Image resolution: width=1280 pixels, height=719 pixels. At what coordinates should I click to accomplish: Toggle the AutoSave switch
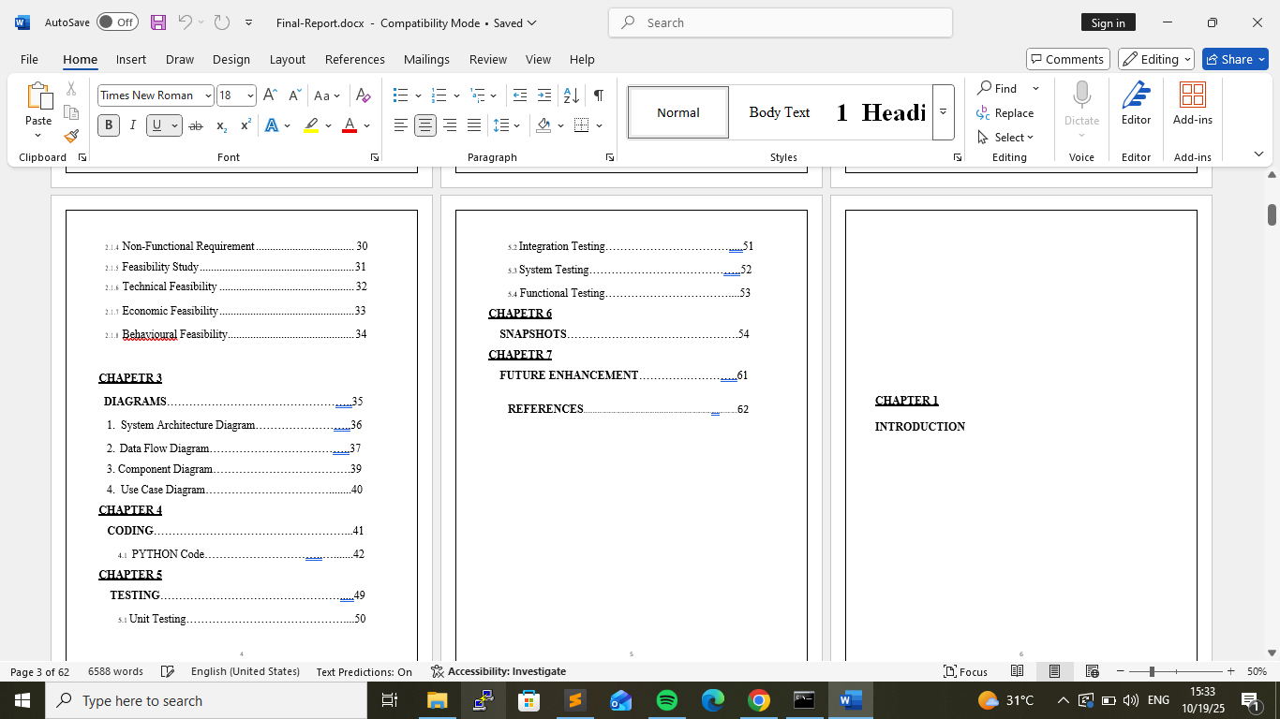tap(117, 22)
